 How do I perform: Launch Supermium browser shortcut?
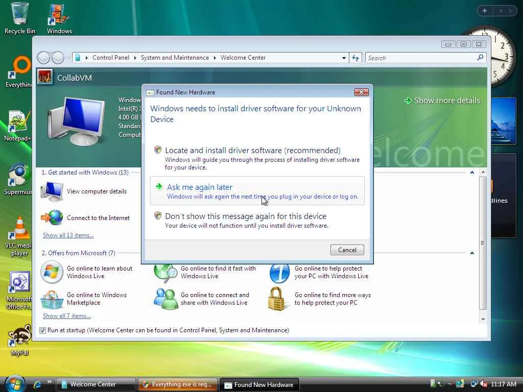(18, 179)
